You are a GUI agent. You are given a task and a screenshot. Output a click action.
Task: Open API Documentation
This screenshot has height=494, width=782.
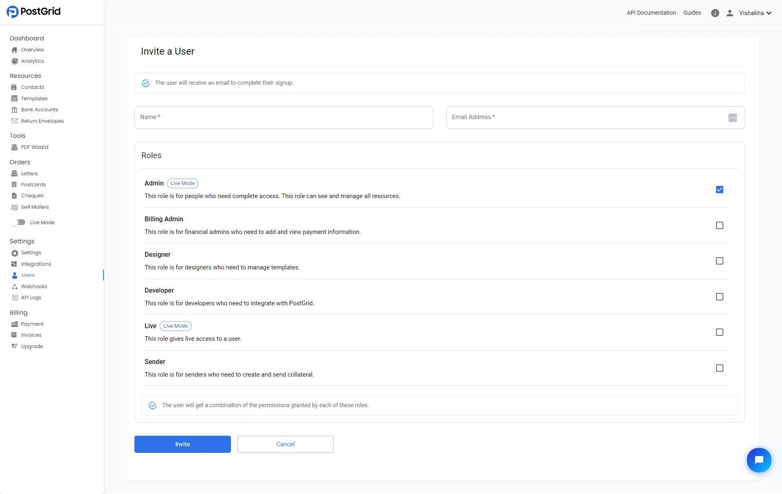(651, 13)
